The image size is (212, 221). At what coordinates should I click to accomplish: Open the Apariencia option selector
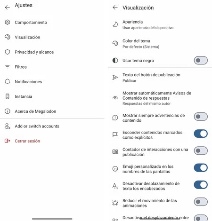(160, 24)
